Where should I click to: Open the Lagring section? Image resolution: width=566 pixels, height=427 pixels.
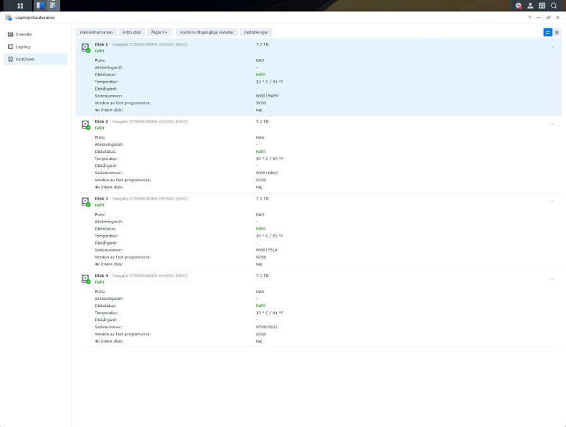tap(35, 47)
